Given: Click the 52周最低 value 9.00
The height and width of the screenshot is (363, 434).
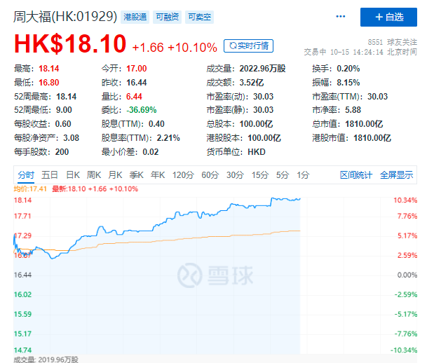Looking at the screenshot, I should click(x=64, y=110).
